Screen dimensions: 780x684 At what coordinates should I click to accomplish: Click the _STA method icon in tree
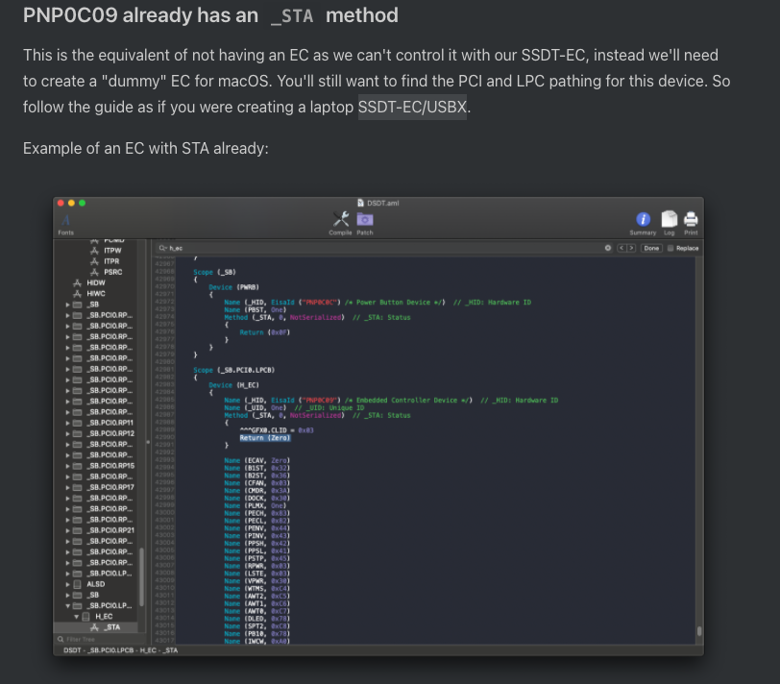[x=94, y=627]
